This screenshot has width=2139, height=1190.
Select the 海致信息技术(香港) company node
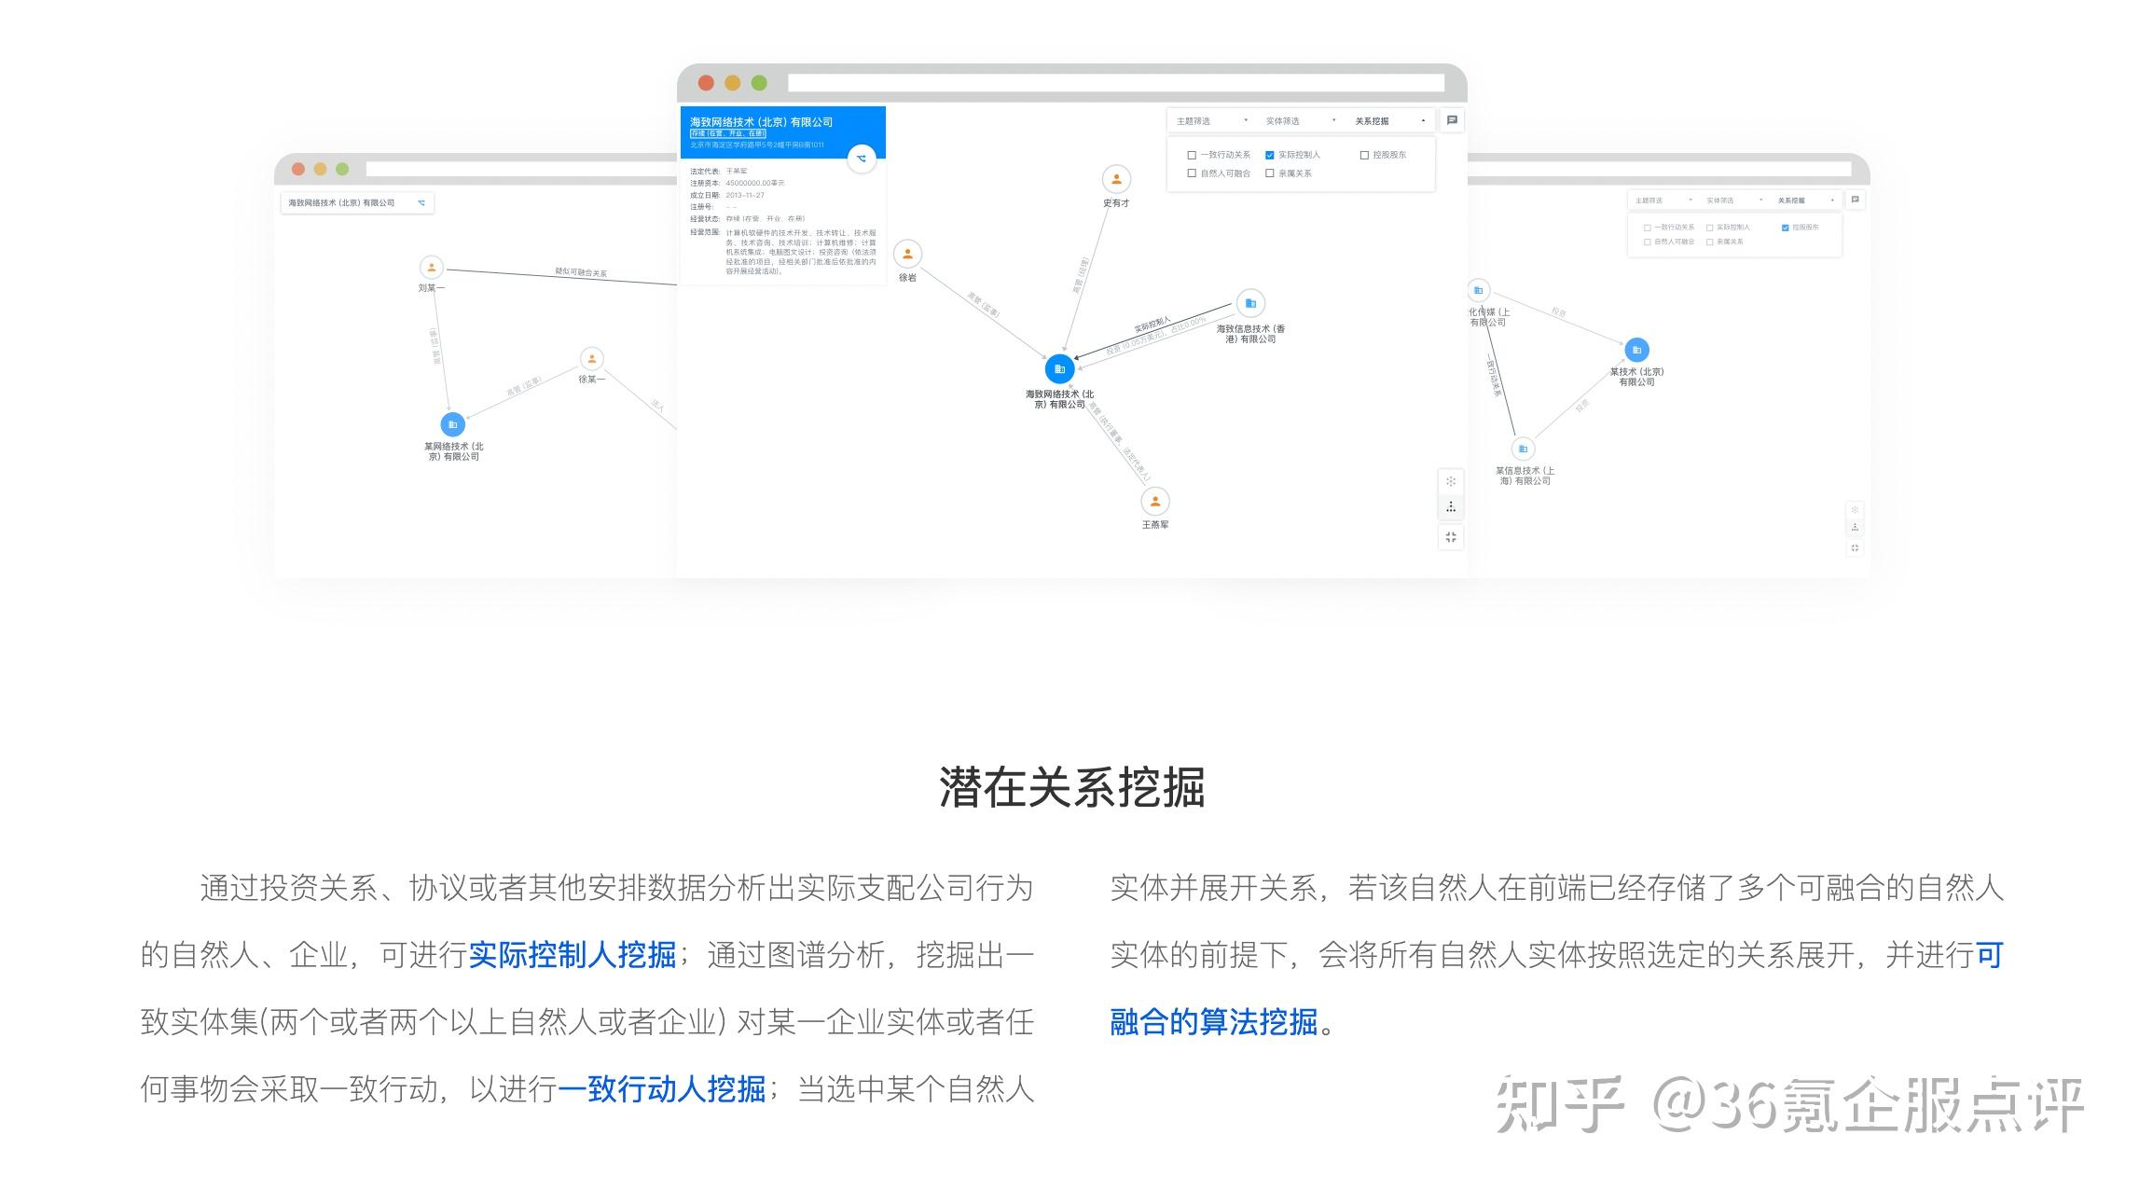[x=1250, y=303]
